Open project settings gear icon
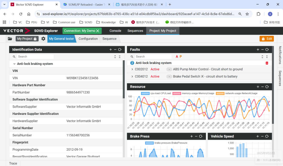This screenshot has height=166, width=283. point(43,39)
